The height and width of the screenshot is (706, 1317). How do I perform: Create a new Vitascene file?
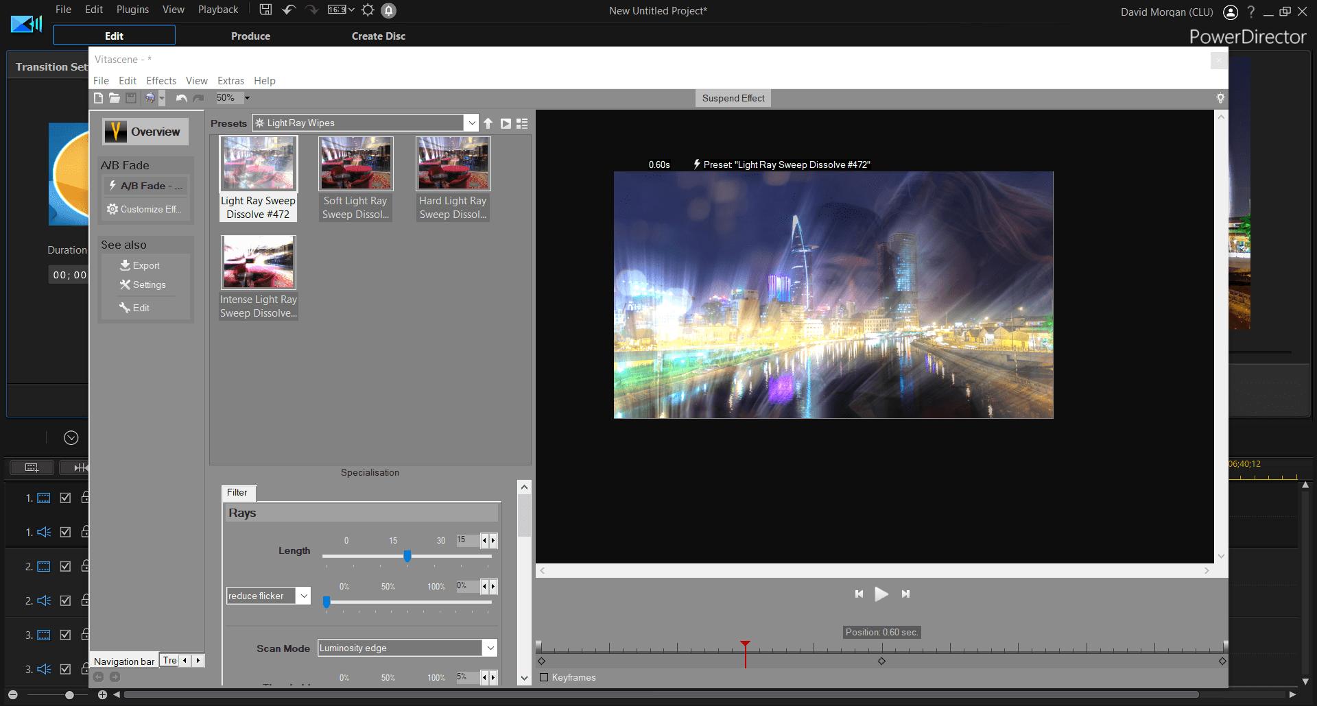point(99,98)
